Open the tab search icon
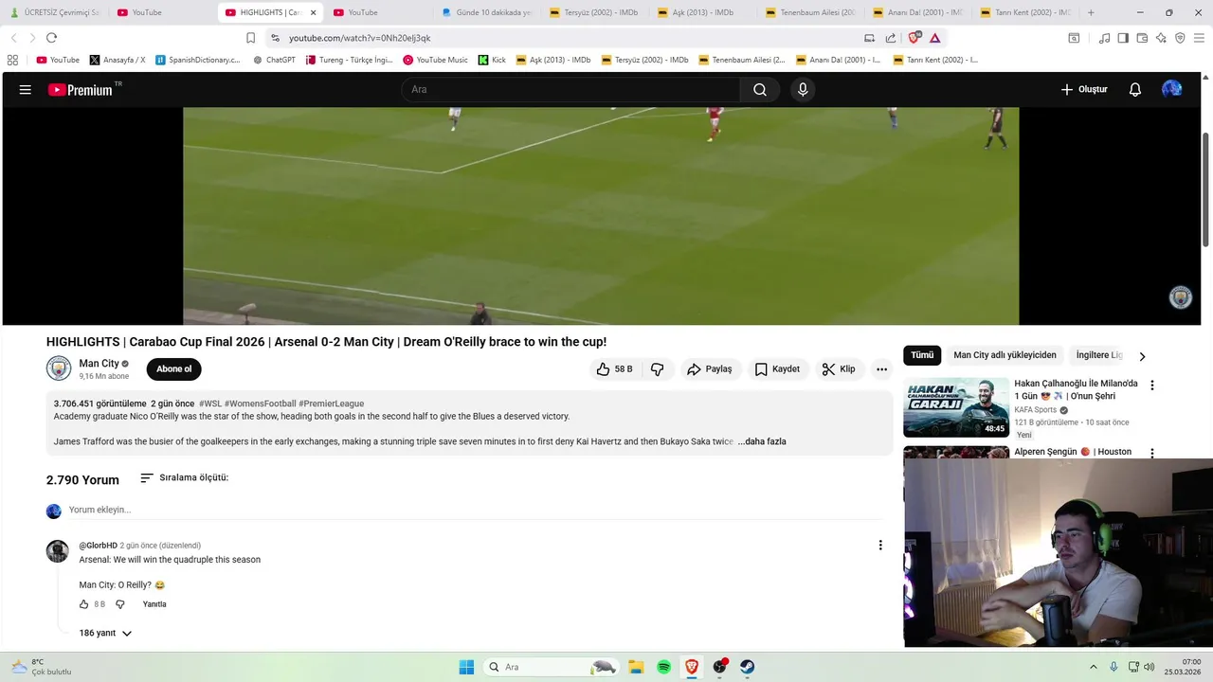The width and height of the screenshot is (1213, 682). click(1074, 38)
